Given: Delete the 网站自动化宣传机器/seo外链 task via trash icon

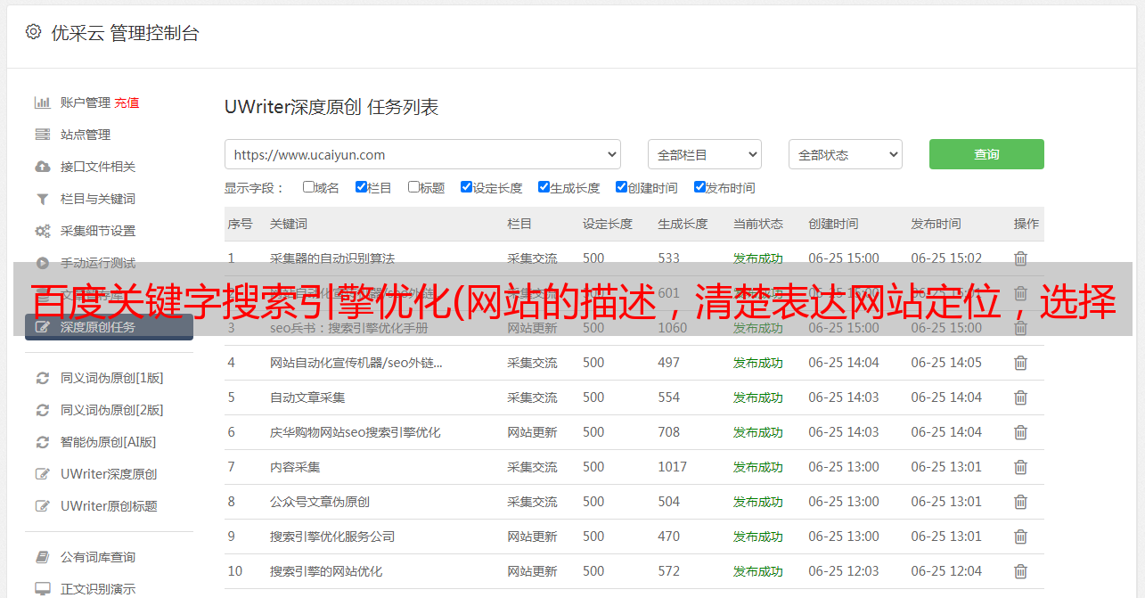Looking at the screenshot, I should coord(1020,363).
